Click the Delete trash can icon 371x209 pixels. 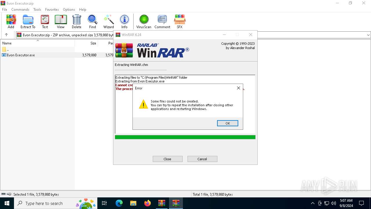[x=77, y=22]
